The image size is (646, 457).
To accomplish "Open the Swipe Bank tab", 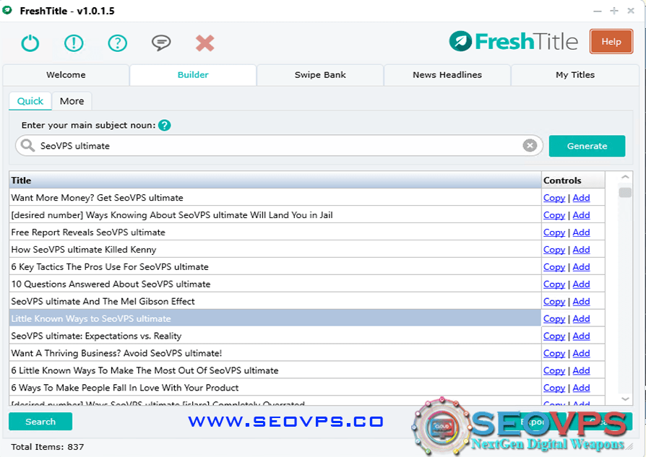I will click(x=320, y=75).
